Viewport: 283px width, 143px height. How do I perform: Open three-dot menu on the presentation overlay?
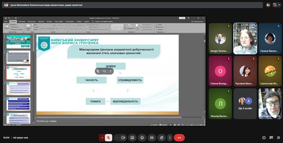click(110, 71)
